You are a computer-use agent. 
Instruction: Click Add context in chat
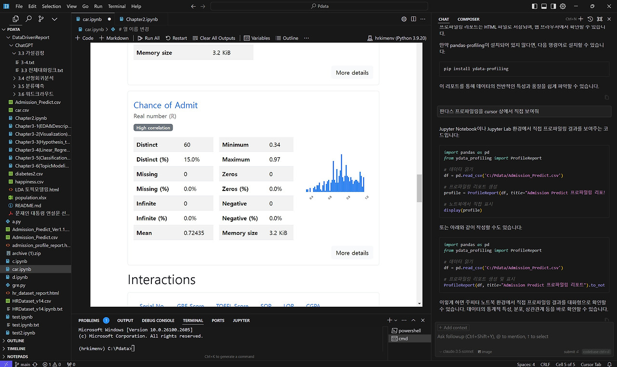pos(453,327)
